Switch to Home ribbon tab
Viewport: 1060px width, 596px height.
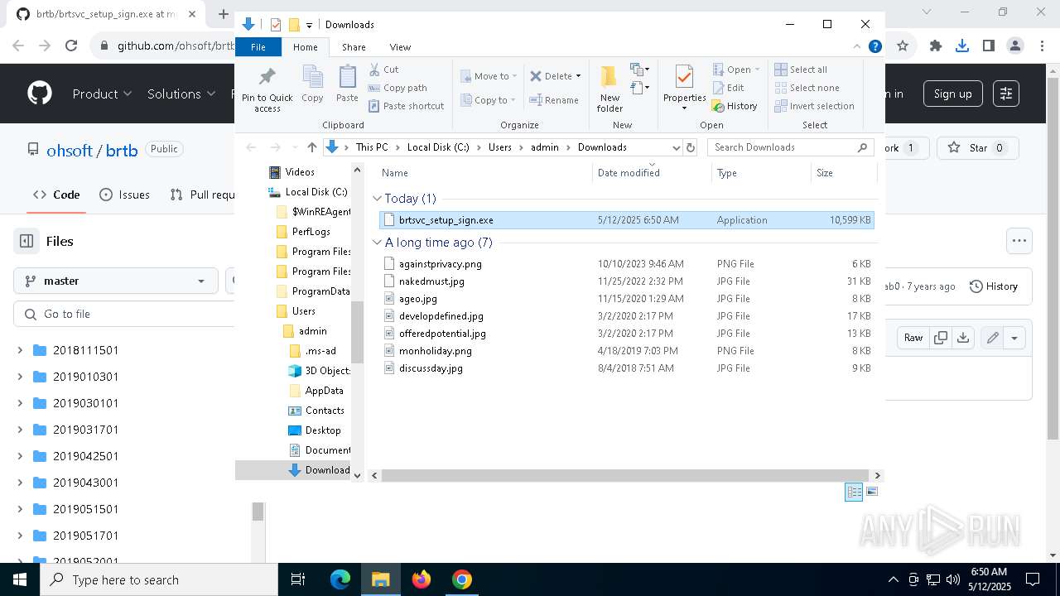tap(305, 47)
